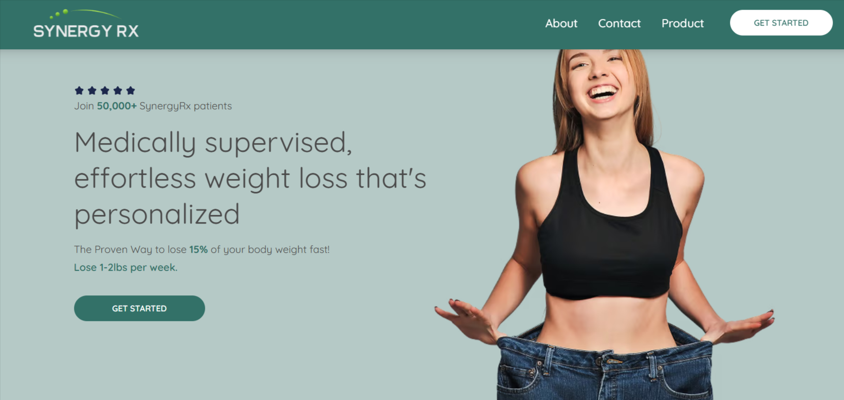Open the About page

click(561, 24)
